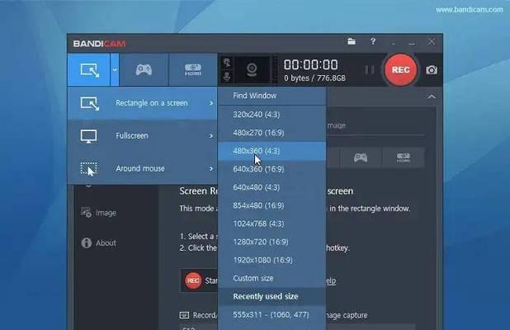Click the Fullscreen monitor icon
The height and width of the screenshot is (330, 510).
88,137
